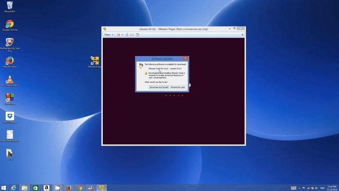Open the Dropbox installer desktop icon
This screenshot has height=191, width=339.
click(x=10, y=118)
